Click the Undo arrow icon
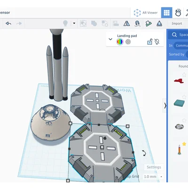Image resolution: width=188 pixels, height=188 pixels. tap(8, 23)
